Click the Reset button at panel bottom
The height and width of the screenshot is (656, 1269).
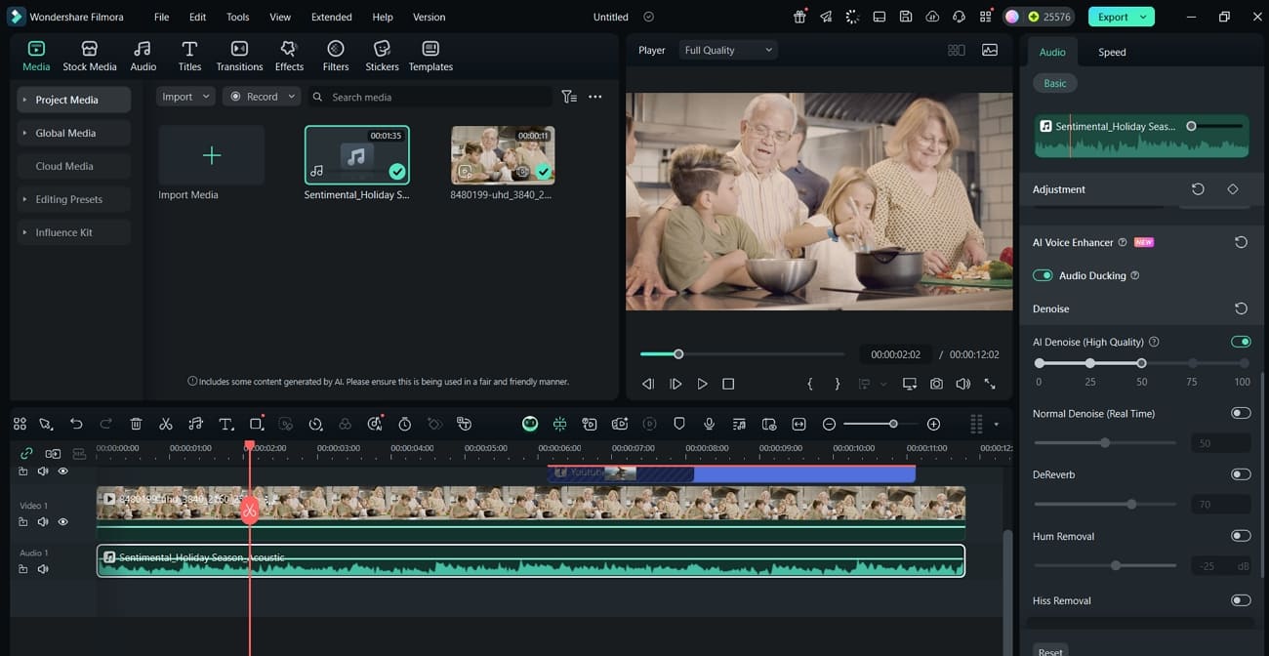1050,651
